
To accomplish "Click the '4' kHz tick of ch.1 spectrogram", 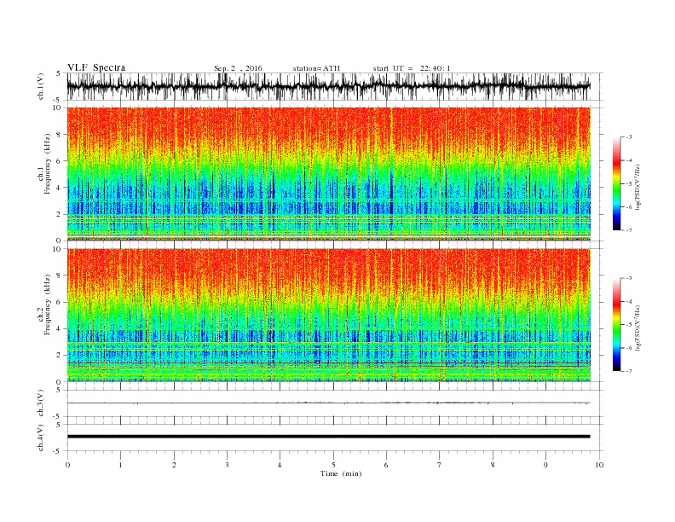I will [x=60, y=188].
